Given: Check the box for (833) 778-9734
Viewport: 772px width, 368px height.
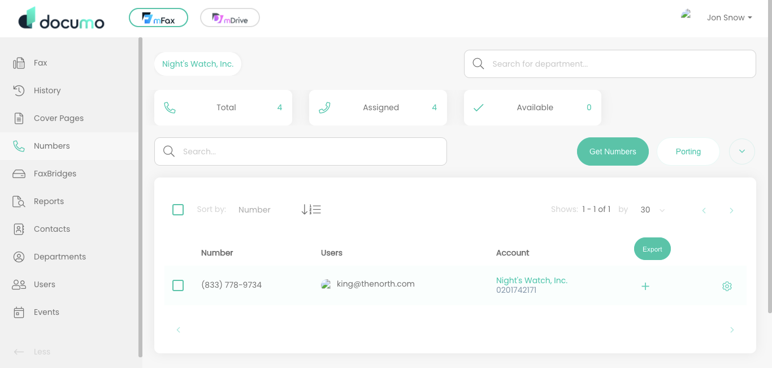Looking at the screenshot, I should click(178, 285).
